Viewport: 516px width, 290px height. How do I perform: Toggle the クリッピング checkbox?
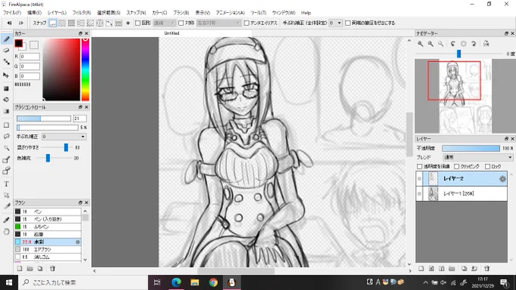pyautogui.click(x=457, y=166)
